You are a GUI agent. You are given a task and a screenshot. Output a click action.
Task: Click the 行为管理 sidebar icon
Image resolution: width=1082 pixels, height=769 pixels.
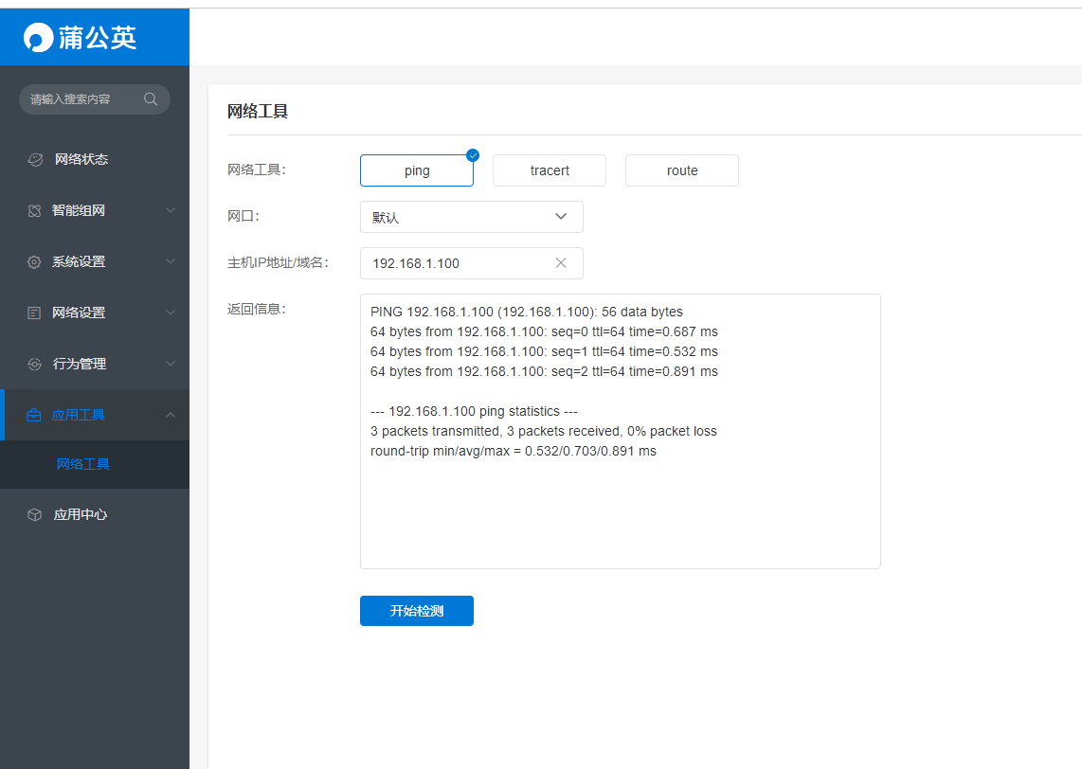[34, 364]
